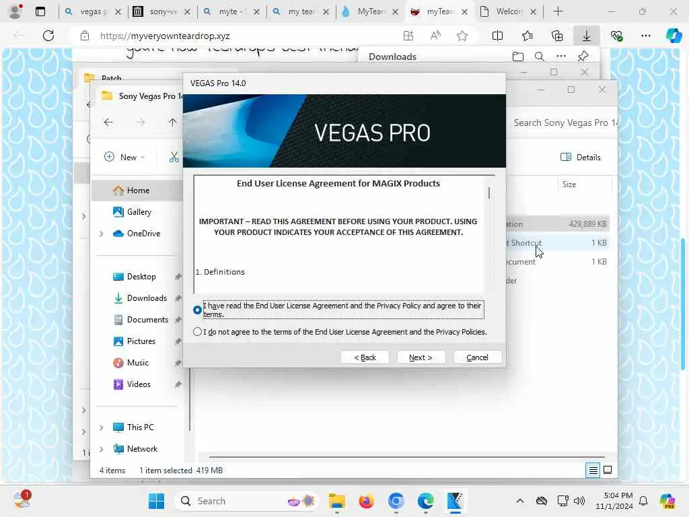Open Desktop quick access folder
689x517 pixels.
141,277
